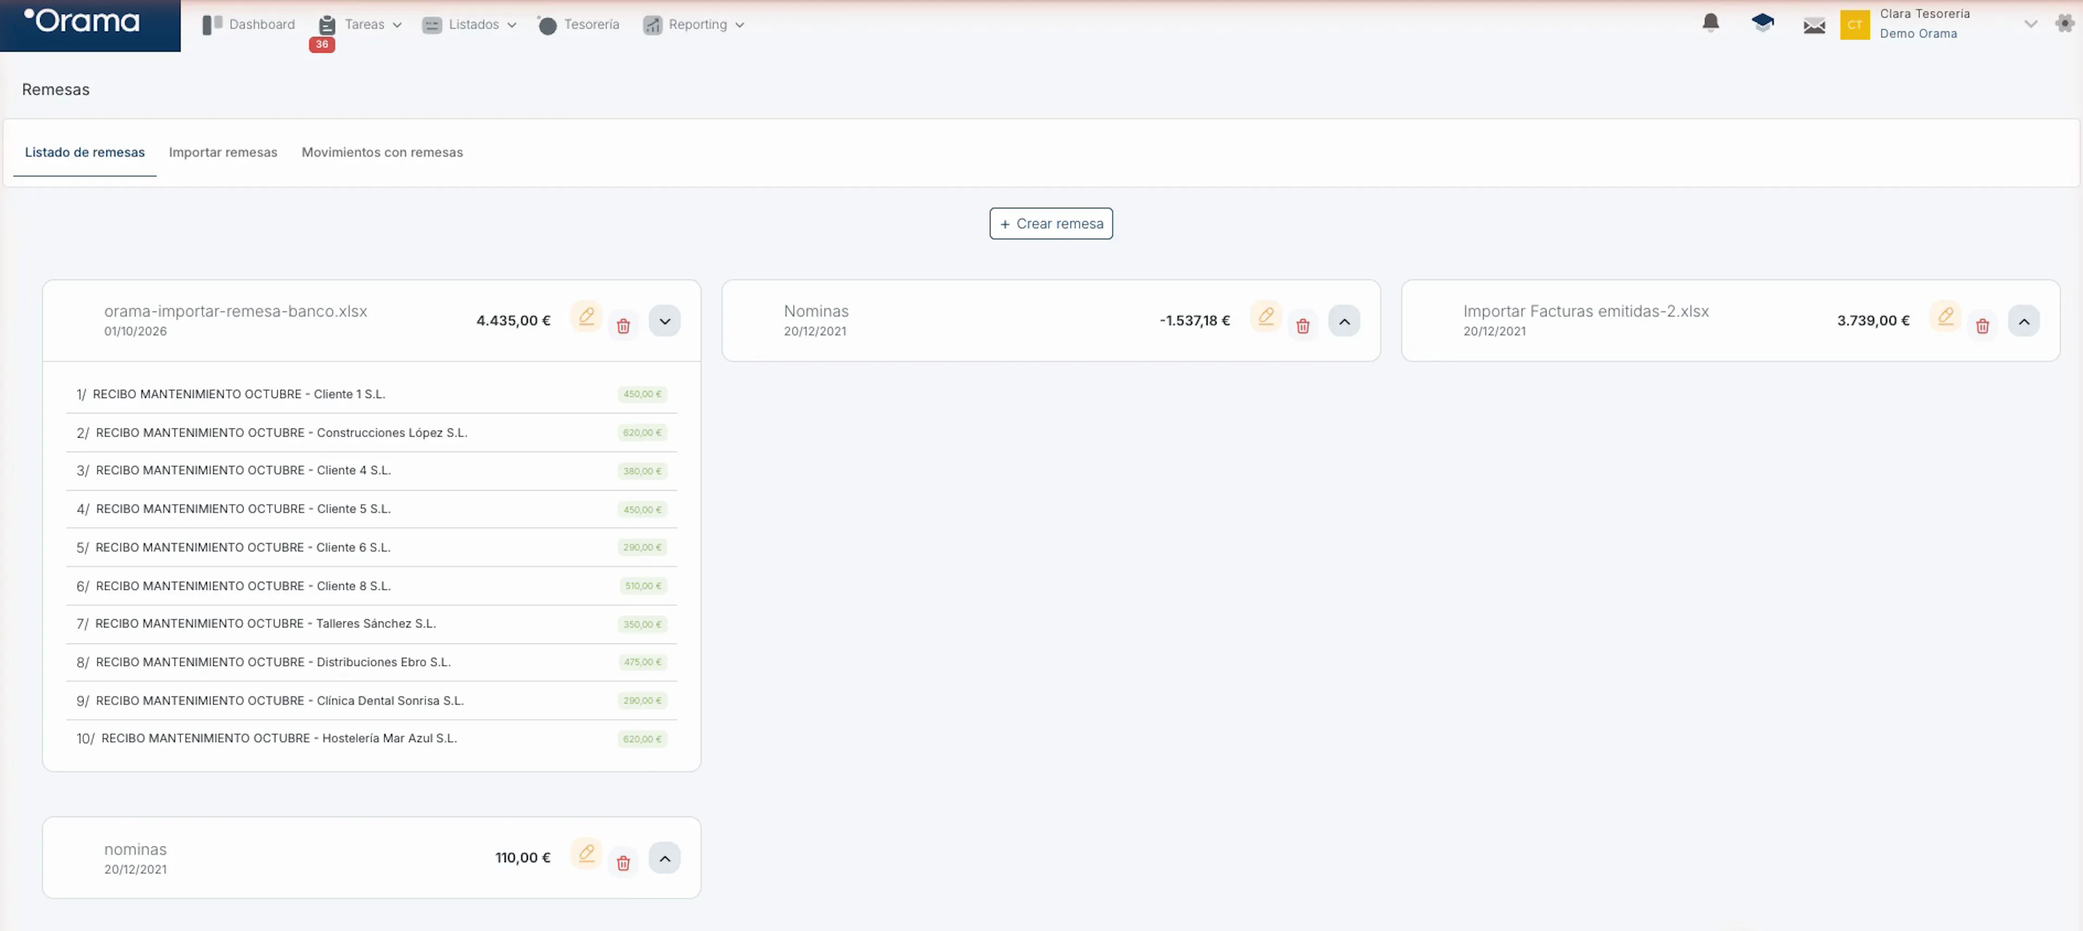Select receipt row Talleres Sánchez S.L.

pos(371,624)
